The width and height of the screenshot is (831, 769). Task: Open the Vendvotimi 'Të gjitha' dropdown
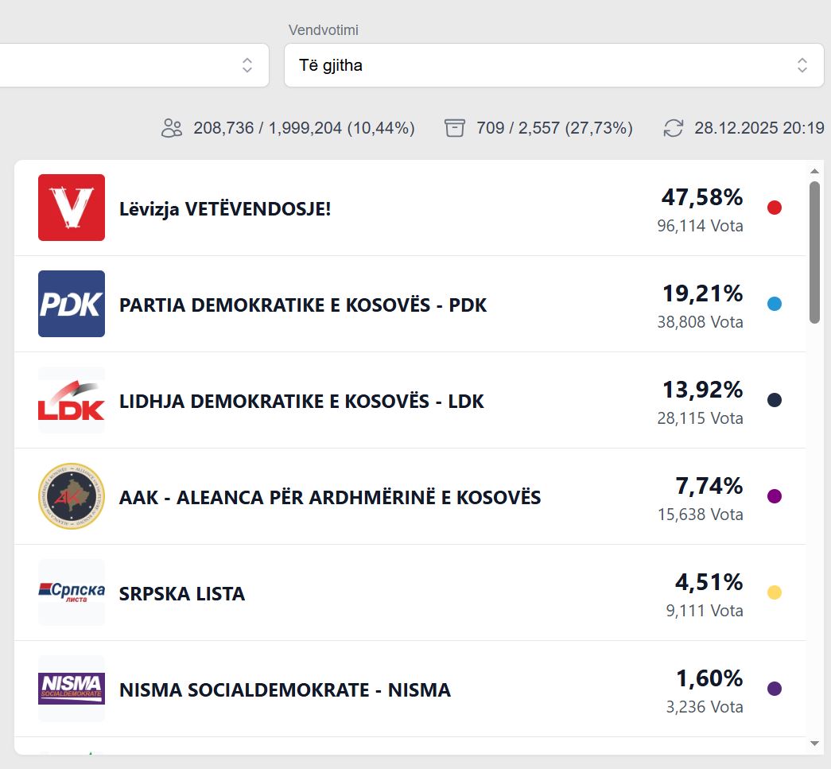click(x=553, y=65)
